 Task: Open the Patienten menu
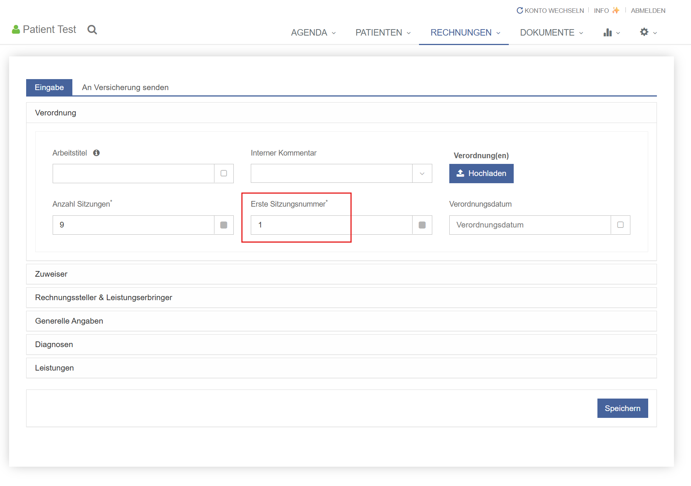coord(383,33)
